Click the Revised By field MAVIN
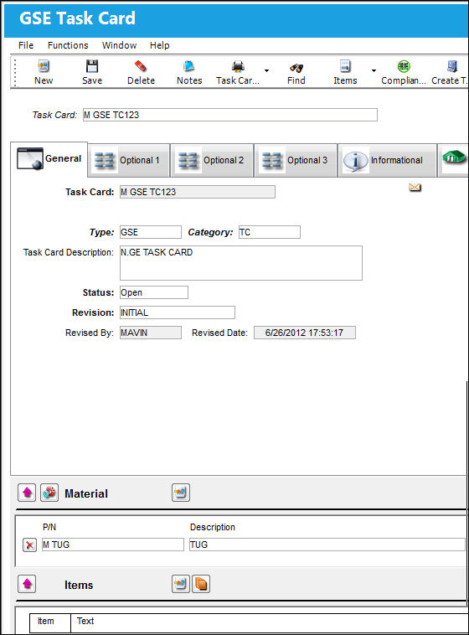The image size is (469, 635). tap(151, 333)
